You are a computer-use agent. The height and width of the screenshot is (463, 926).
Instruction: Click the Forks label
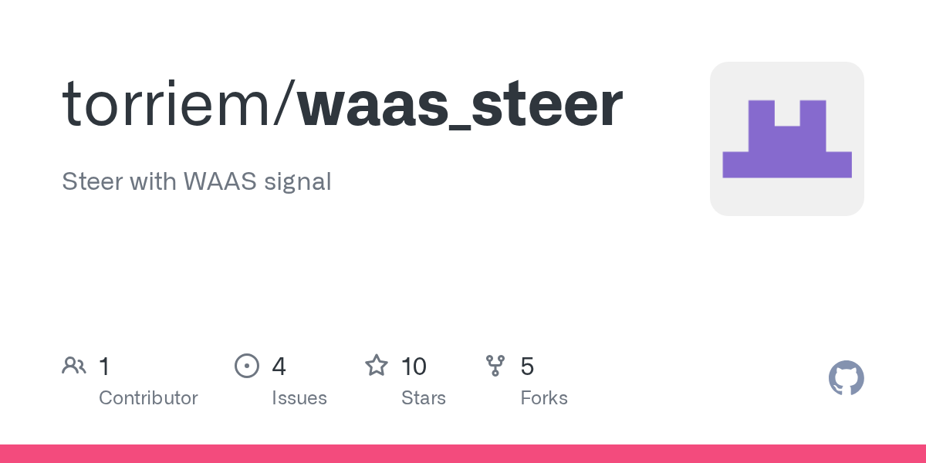pyautogui.click(x=544, y=398)
